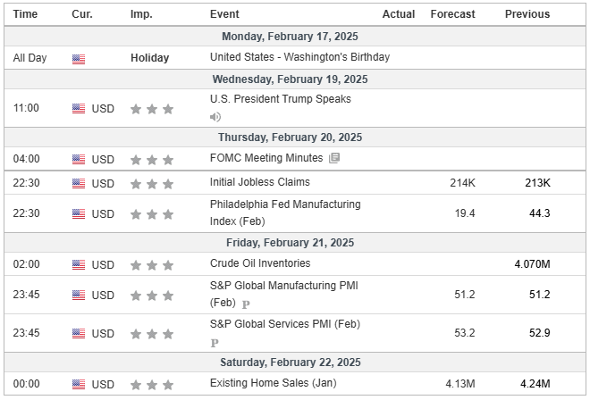Image resolution: width=590 pixels, height=400 pixels.
Task: Click the Time column header
Action: 25,14
